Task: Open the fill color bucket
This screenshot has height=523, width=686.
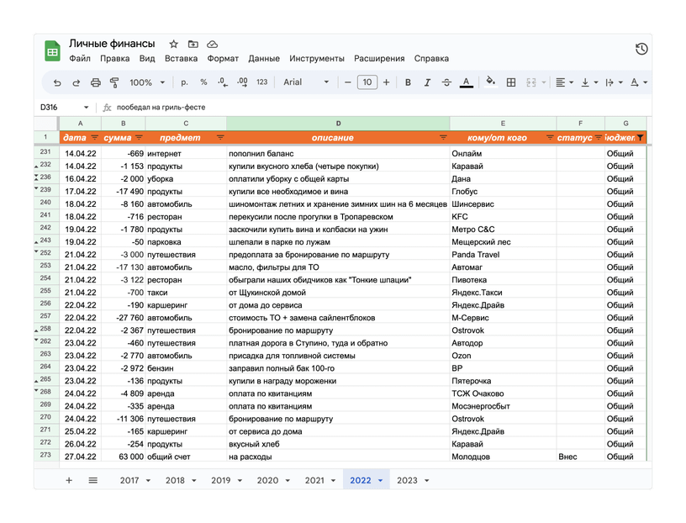Action: pos(491,82)
